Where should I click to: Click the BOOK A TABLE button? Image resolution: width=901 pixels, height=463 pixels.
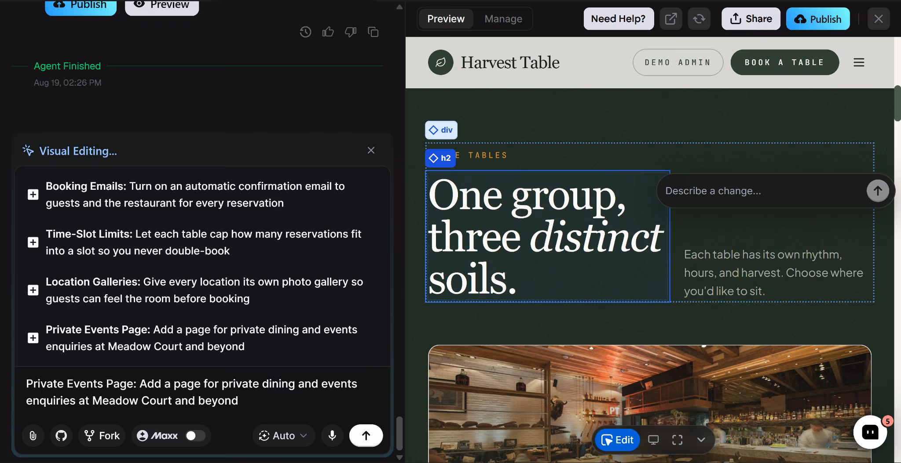point(784,62)
